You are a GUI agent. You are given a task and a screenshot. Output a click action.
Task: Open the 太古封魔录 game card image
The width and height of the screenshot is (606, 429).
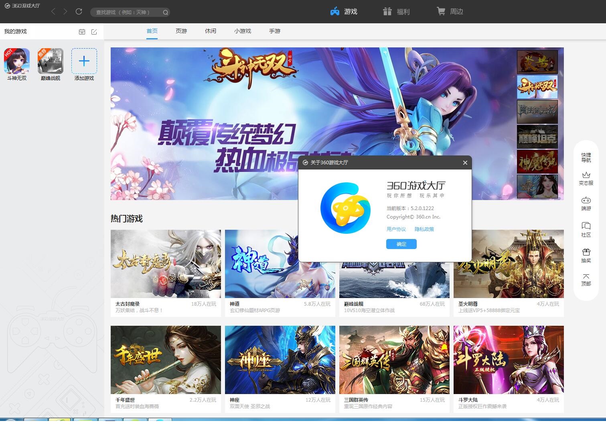pyautogui.click(x=166, y=264)
